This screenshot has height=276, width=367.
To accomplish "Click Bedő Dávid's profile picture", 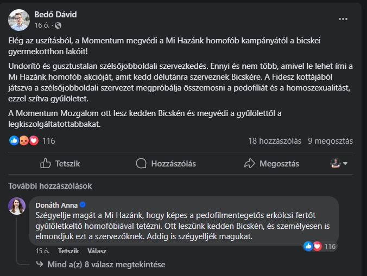I will coord(19,20).
